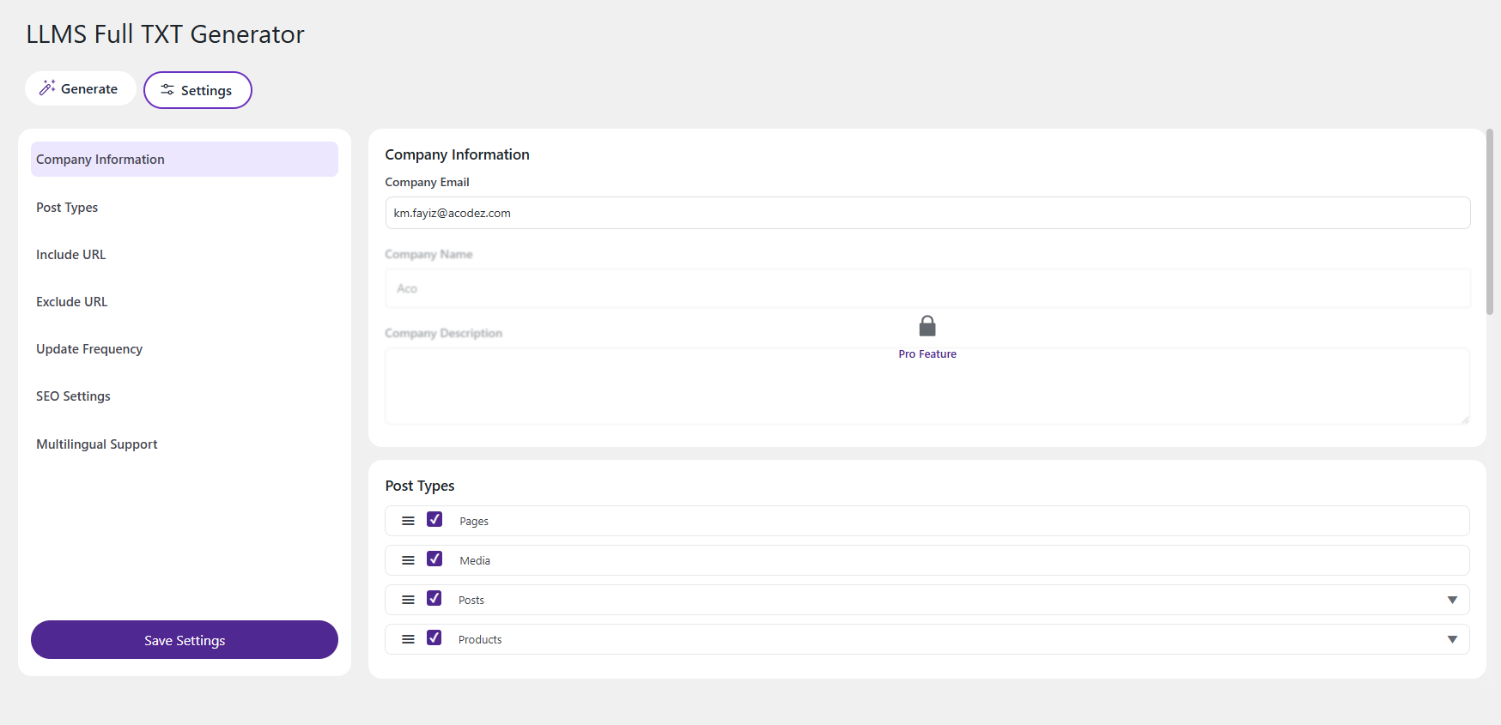Image resolution: width=1501 pixels, height=725 pixels.
Task: Expand the Products row dropdown arrow
Action: tap(1452, 639)
